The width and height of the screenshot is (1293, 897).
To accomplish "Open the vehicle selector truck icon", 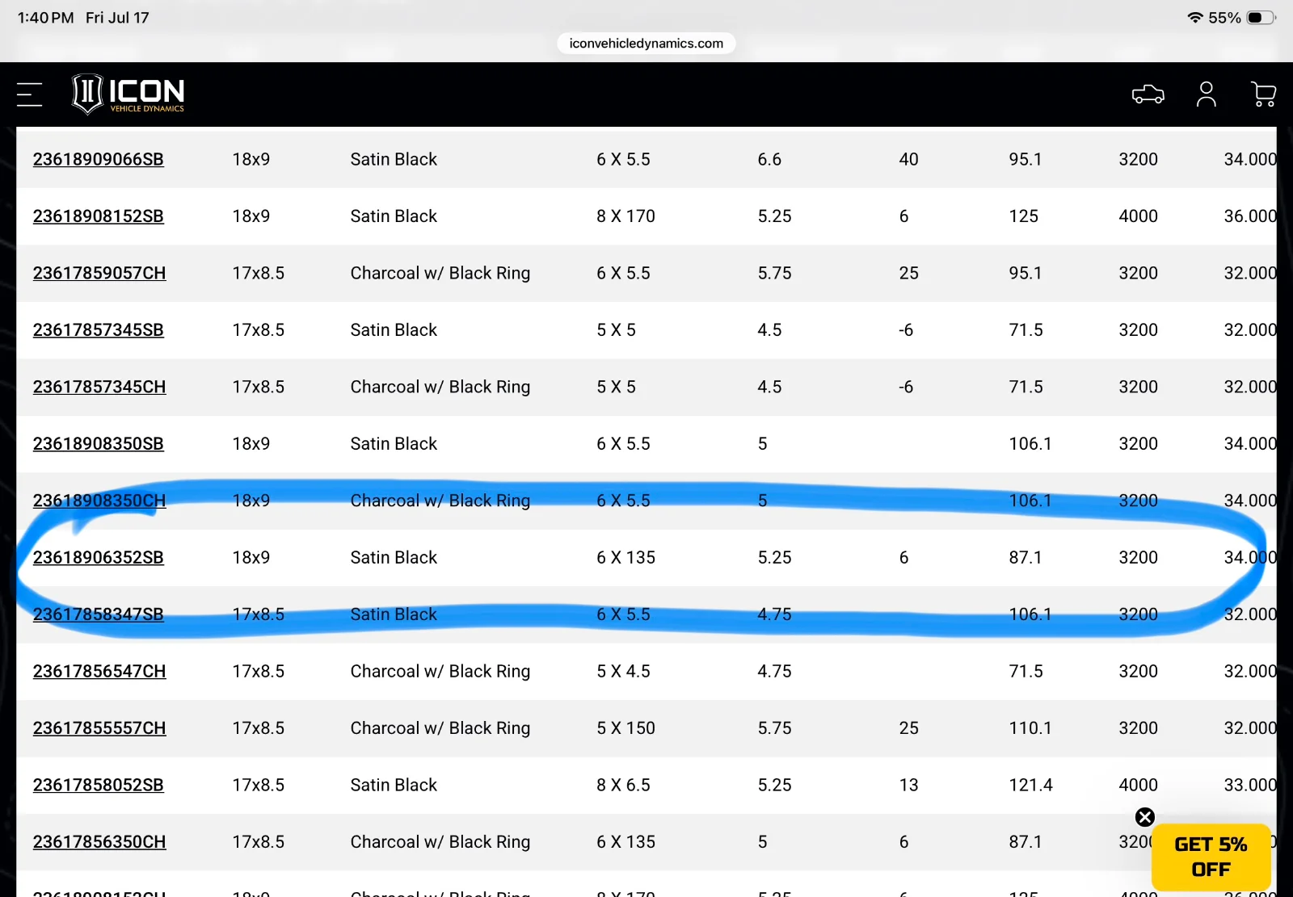I will coord(1148,94).
